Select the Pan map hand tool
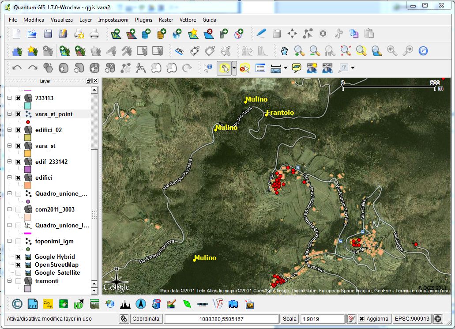The height and width of the screenshot is (329, 455). tap(284, 51)
